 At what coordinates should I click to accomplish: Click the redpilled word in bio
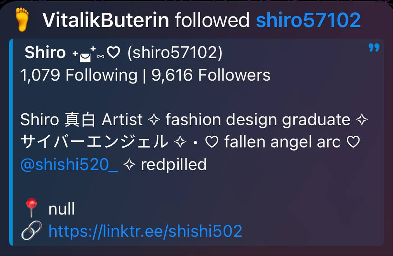[x=174, y=165]
